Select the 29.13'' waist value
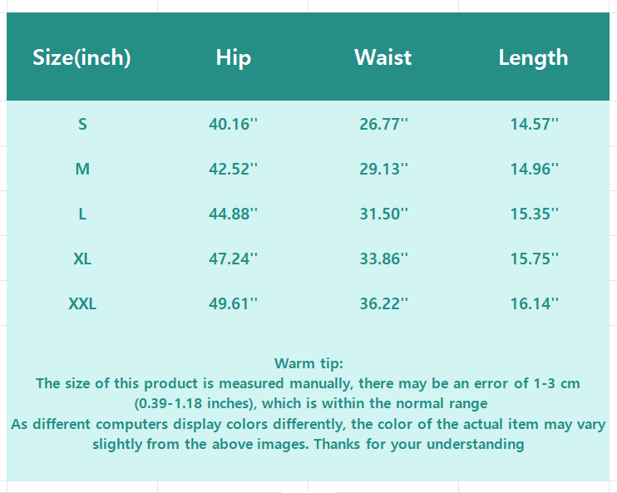 (x=383, y=170)
